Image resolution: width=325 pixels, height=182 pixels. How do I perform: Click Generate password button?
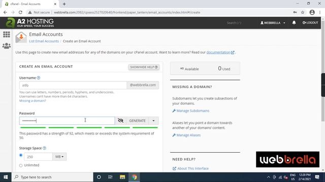pyautogui.click(x=137, y=120)
